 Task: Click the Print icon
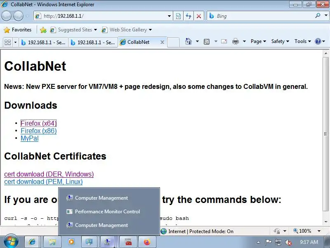235,41
